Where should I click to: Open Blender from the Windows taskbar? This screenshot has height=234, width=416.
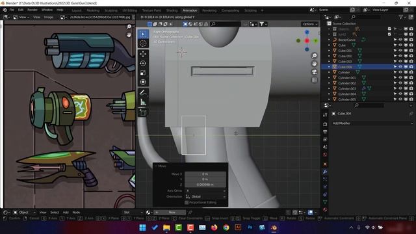pyautogui.click(x=274, y=227)
